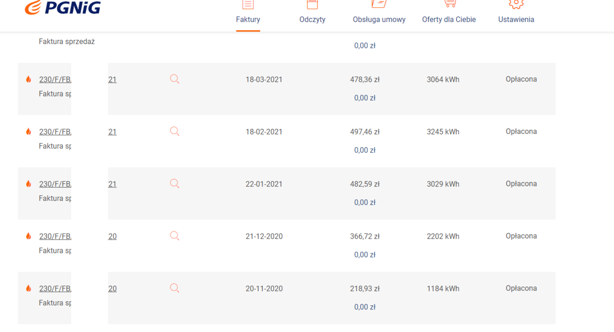Open Oferty dla Ciebie section
This screenshot has width=614, height=332.
coord(449,19)
